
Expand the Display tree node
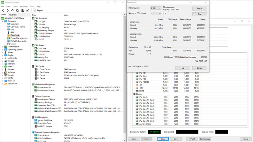(2, 55)
